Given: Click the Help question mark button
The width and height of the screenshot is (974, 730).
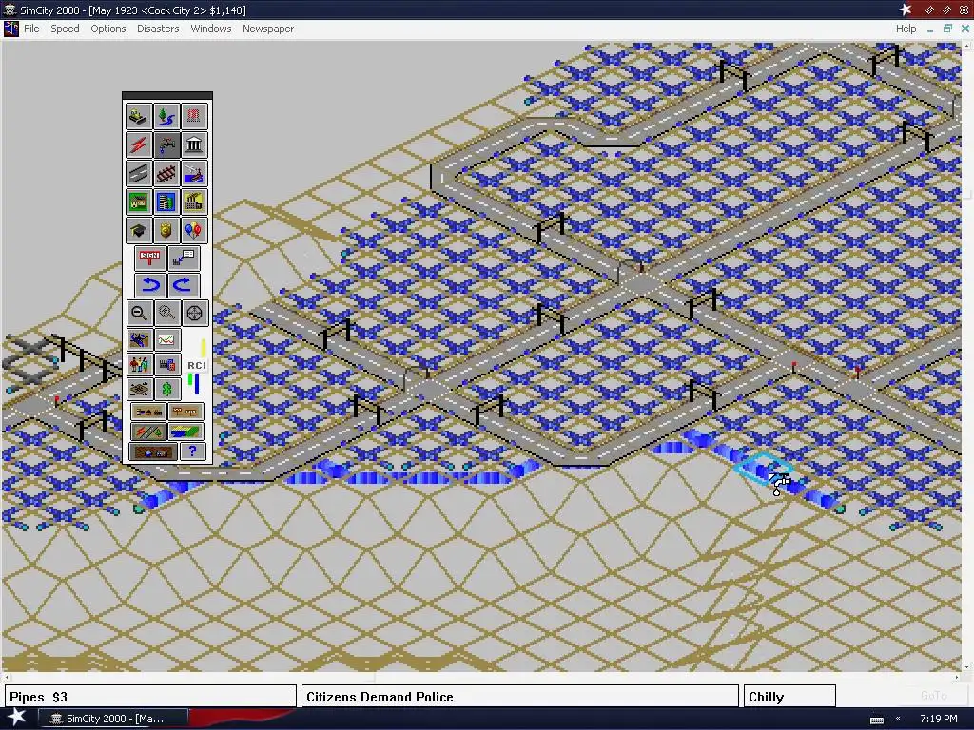Looking at the screenshot, I should click(x=192, y=451).
